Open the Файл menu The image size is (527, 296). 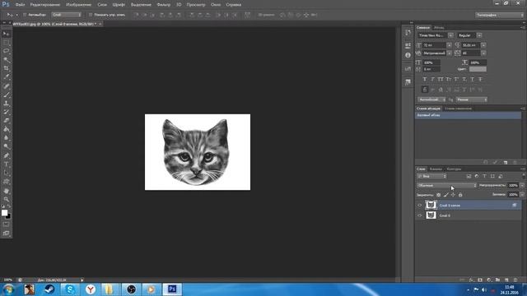click(20, 5)
